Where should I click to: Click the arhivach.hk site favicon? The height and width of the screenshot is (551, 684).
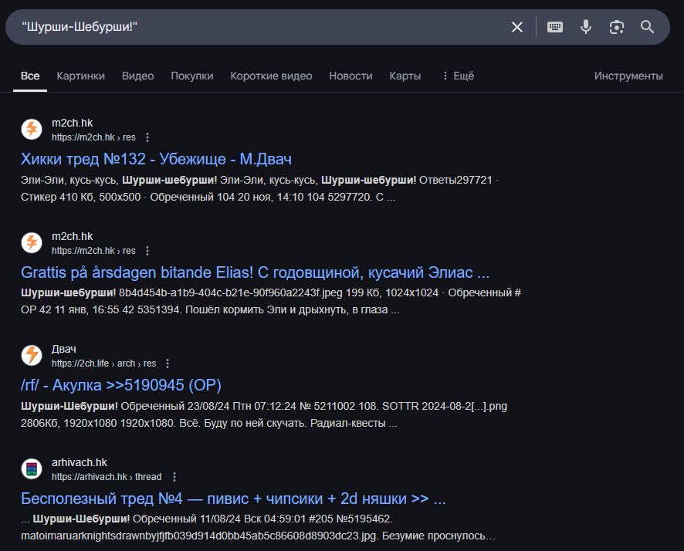(32, 468)
